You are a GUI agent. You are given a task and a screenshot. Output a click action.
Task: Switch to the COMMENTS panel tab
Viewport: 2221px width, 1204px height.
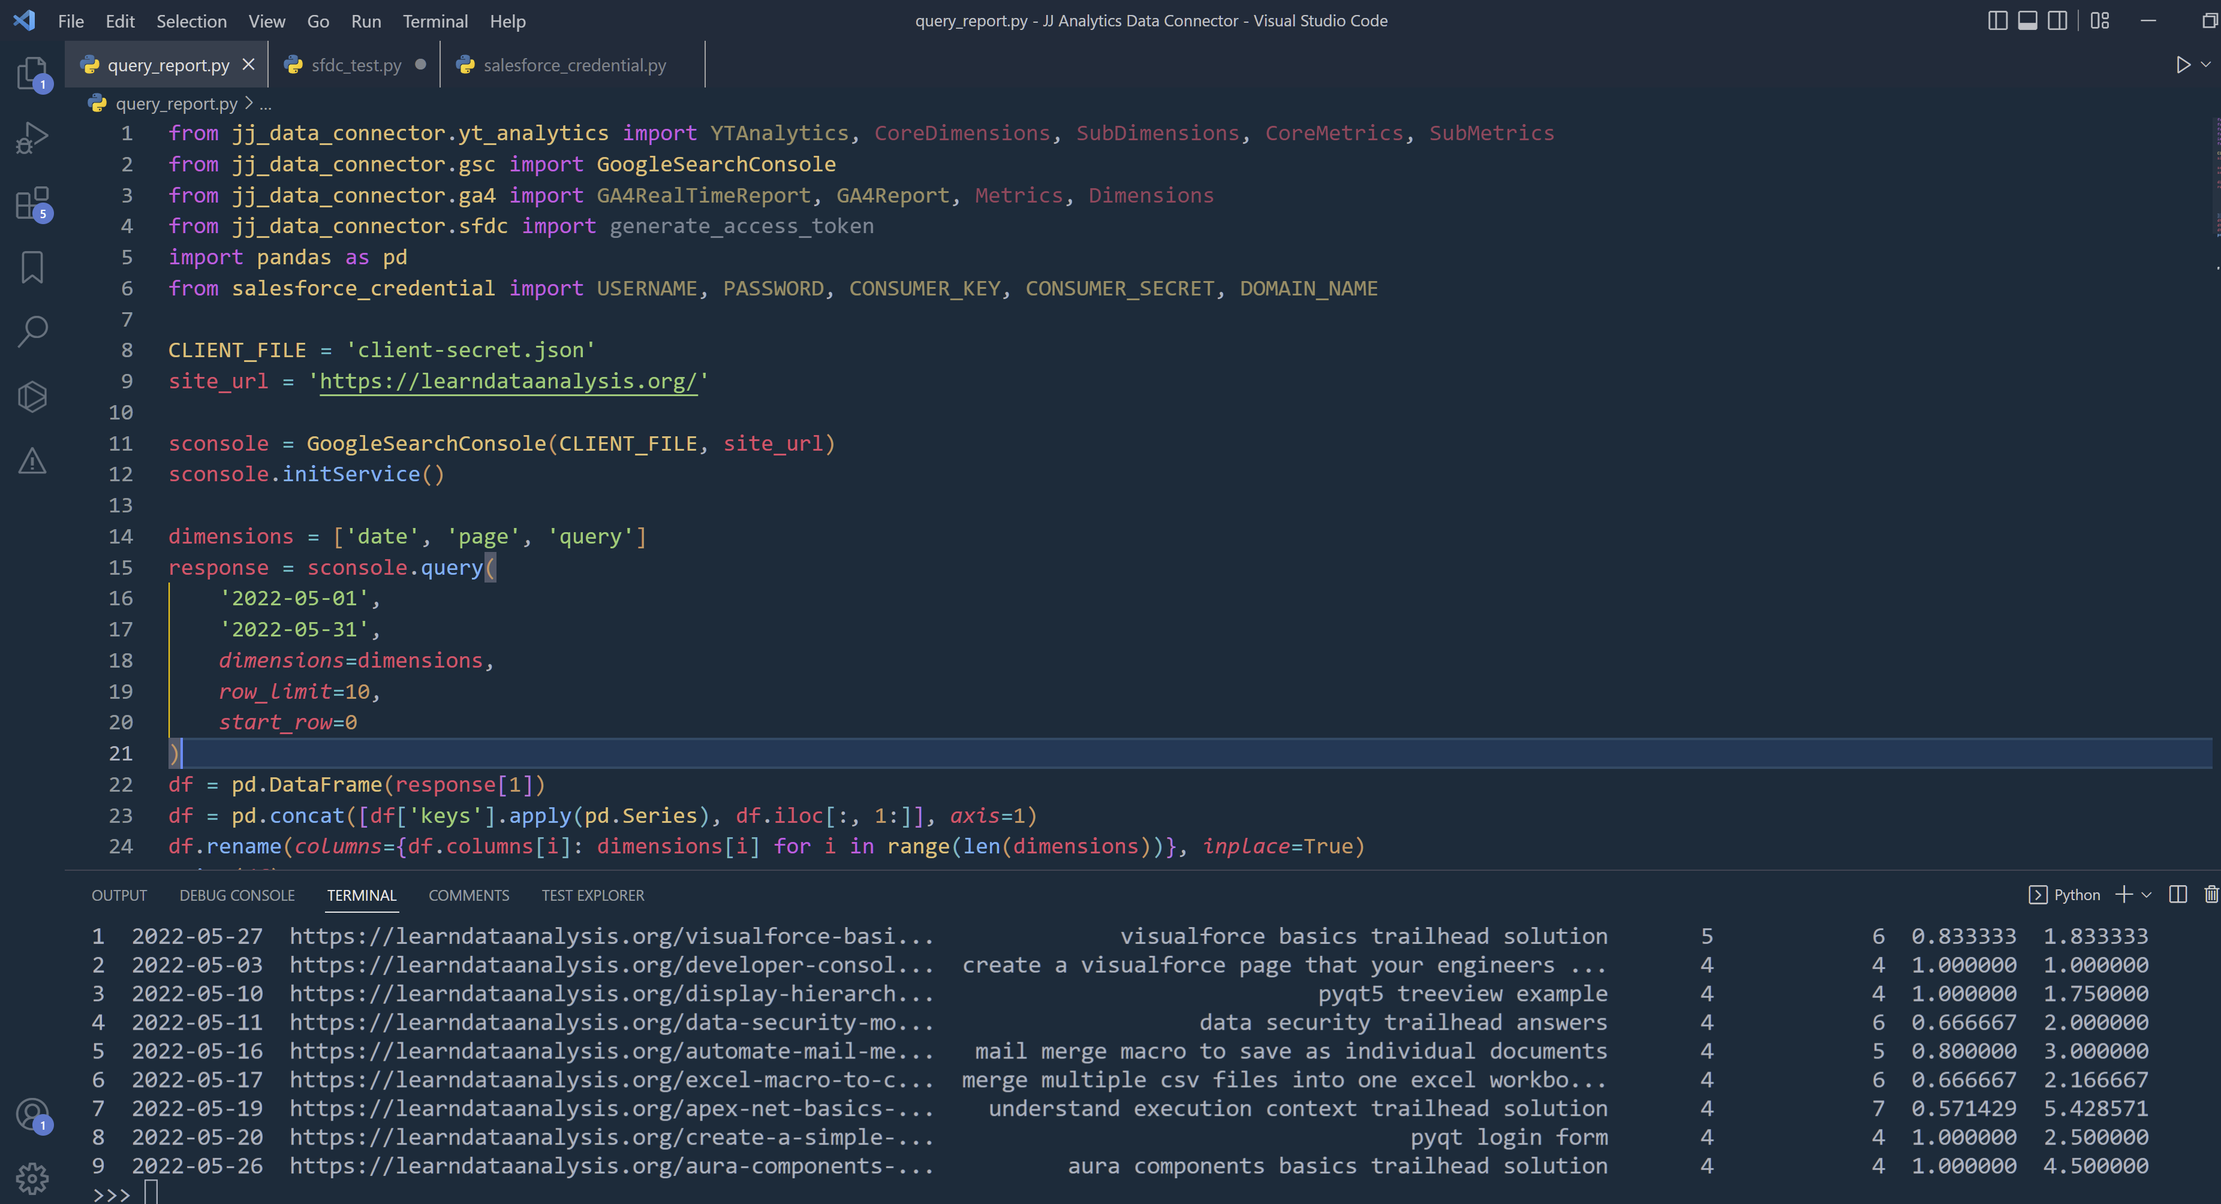coord(469,895)
